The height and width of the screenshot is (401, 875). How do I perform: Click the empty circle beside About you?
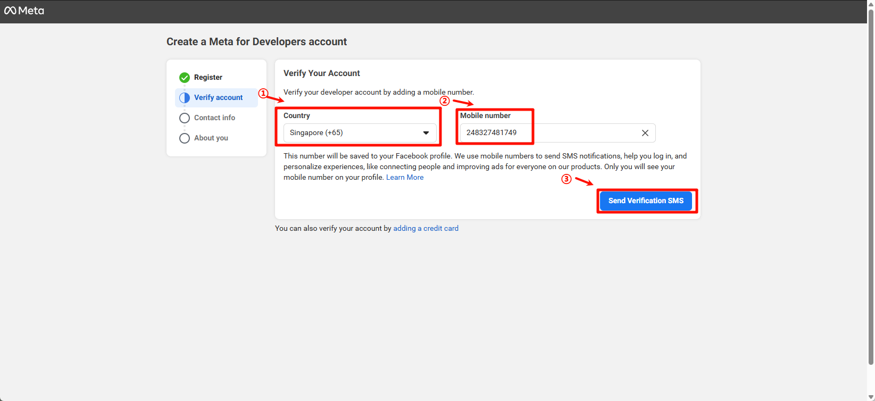185,138
